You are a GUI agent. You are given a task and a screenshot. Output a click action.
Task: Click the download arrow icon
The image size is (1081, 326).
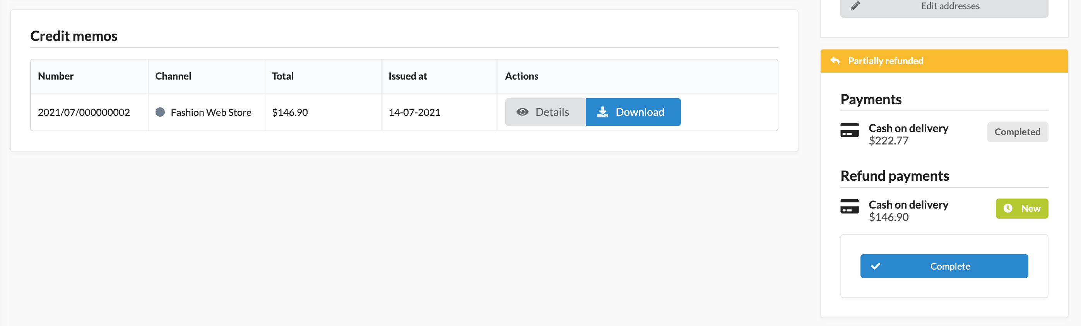click(602, 112)
